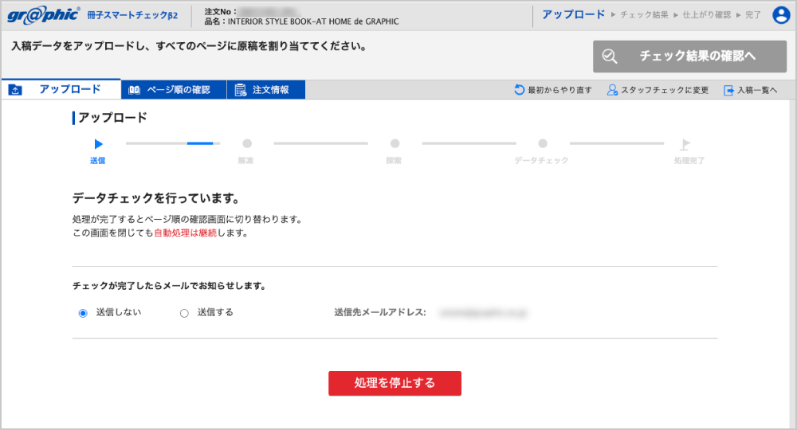Viewport: 797px width, 430px height.
Task: Click the open book page-order icon
Action: pos(135,90)
